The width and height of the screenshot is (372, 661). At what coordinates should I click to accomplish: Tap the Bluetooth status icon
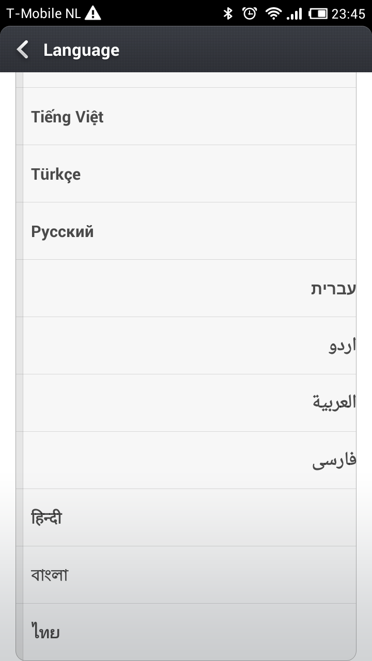pos(228,13)
